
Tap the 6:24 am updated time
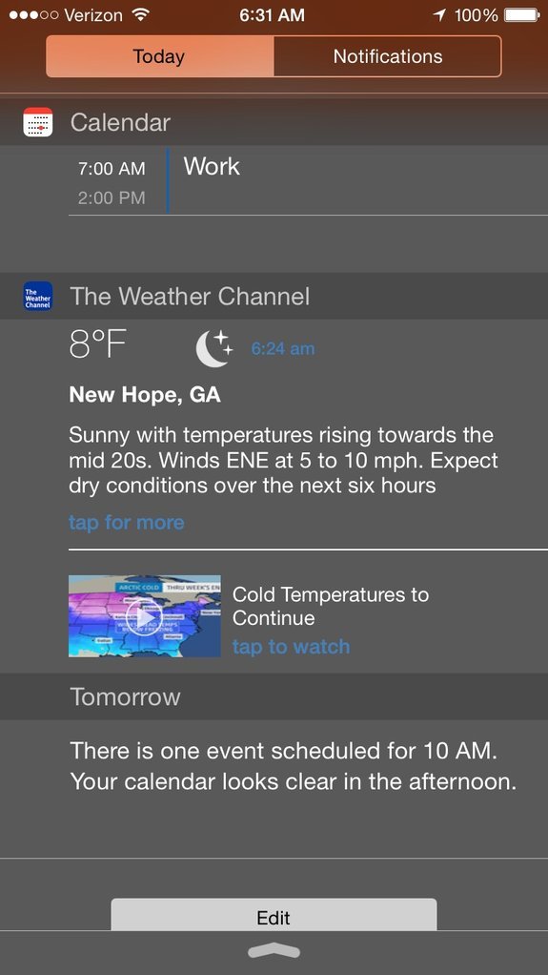tap(283, 349)
